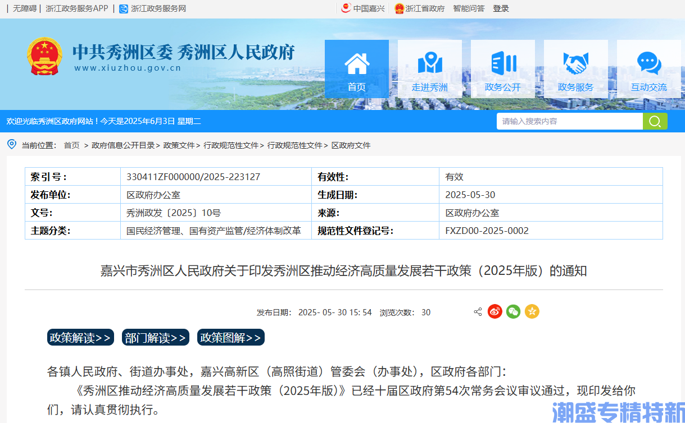Open 区政府文件 breadcrumb link

coord(351,145)
